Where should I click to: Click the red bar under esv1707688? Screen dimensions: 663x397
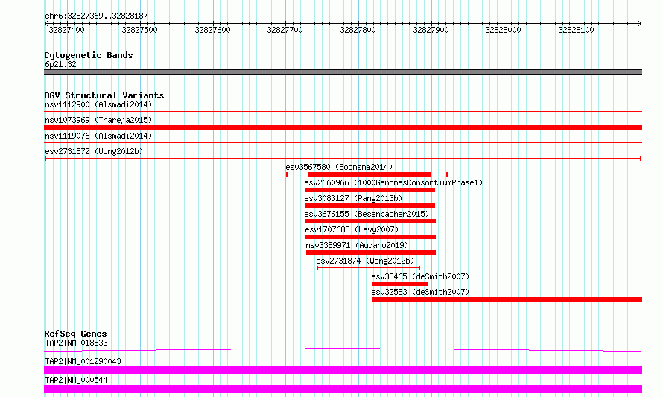tap(370, 237)
